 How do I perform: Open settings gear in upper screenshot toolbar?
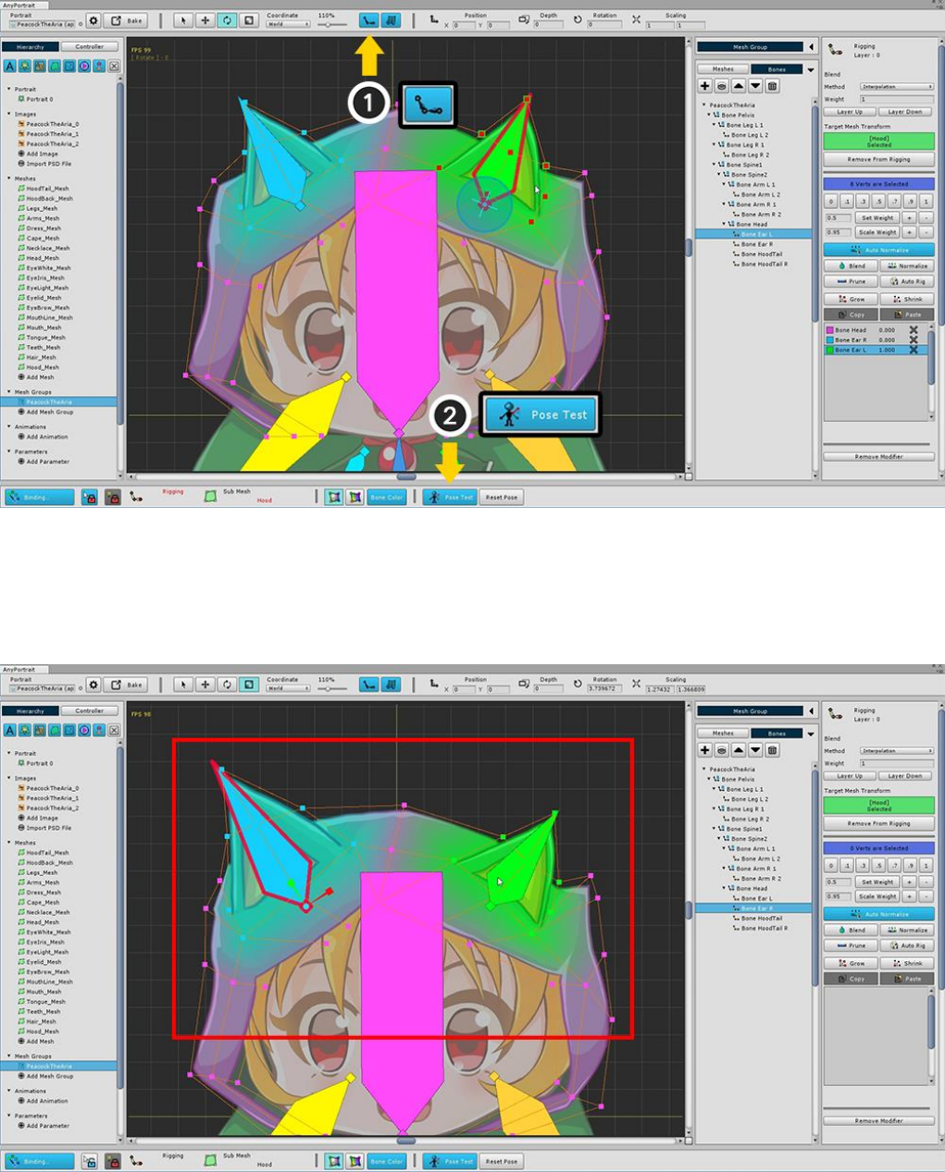(x=93, y=20)
